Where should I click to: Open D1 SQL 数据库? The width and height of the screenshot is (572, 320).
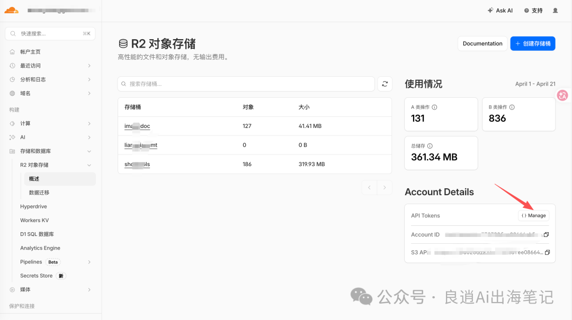(x=37, y=234)
